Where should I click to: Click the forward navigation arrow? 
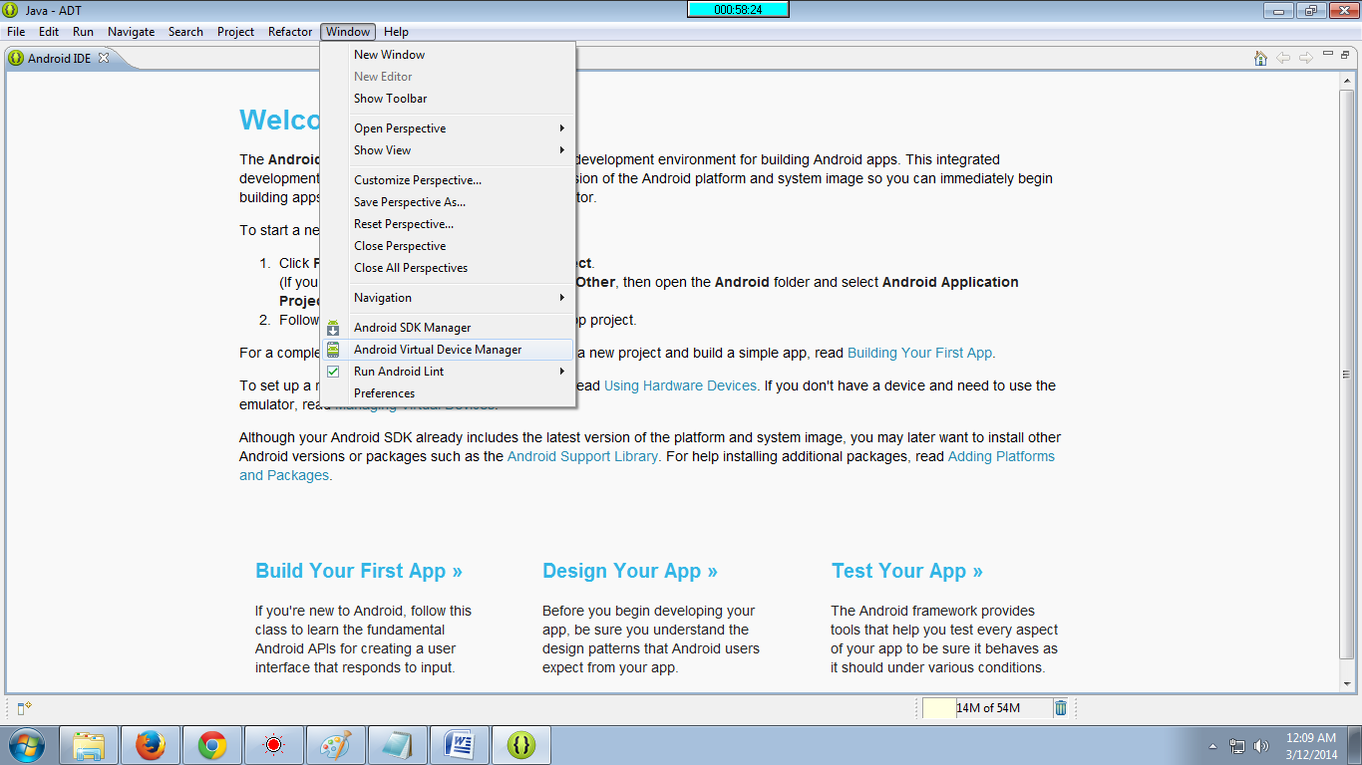pyautogui.click(x=1306, y=58)
